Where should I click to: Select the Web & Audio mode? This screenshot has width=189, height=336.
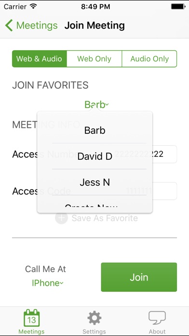point(40,59)
